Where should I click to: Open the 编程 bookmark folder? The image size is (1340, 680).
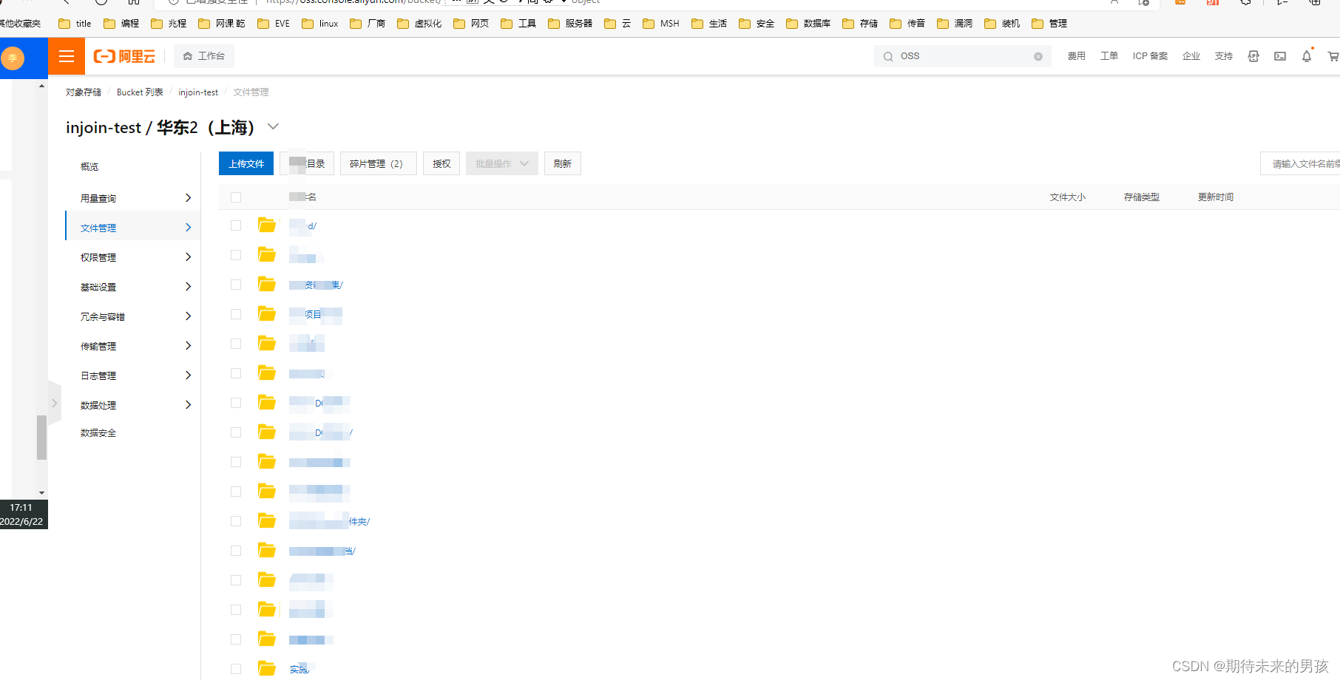coord(121,24)
